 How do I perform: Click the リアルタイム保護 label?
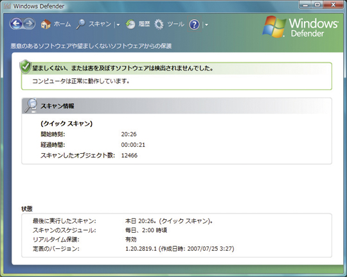point(56,239)
